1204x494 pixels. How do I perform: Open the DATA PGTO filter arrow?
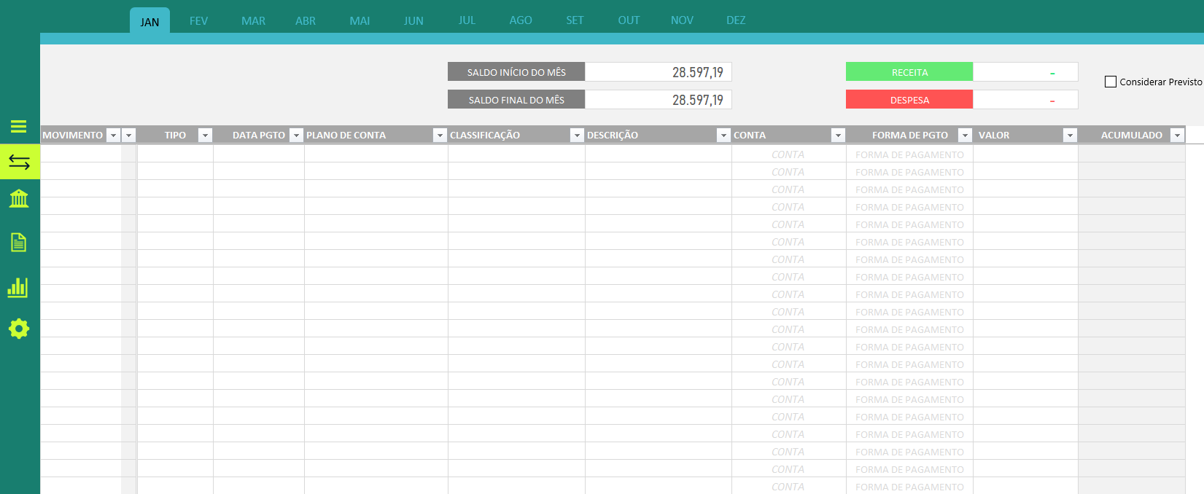coord(296,136)
